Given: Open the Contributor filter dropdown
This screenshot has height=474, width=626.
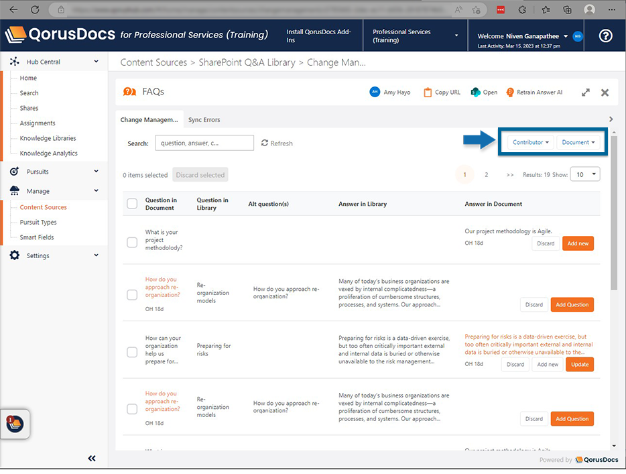Looking at the screenshot, I should click(531, 142).
